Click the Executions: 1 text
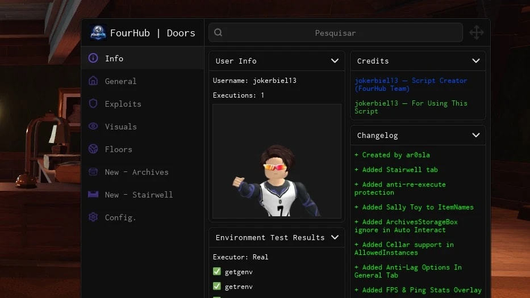The width and height of the screenshot is (530, 298). [x=238, y=95]
